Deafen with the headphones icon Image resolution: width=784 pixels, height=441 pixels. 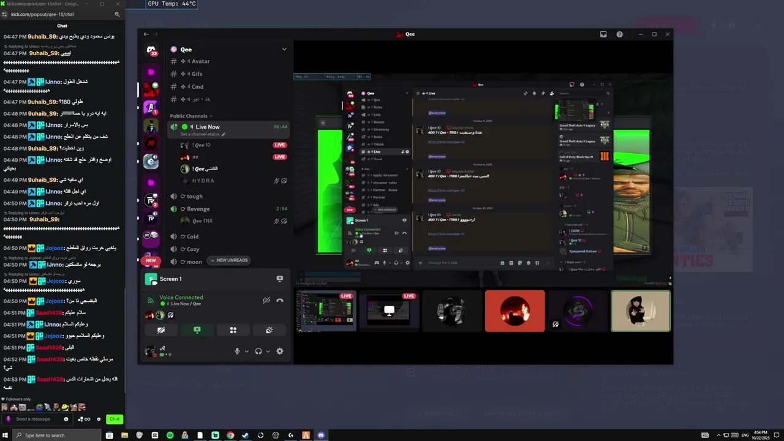(258, 351)
